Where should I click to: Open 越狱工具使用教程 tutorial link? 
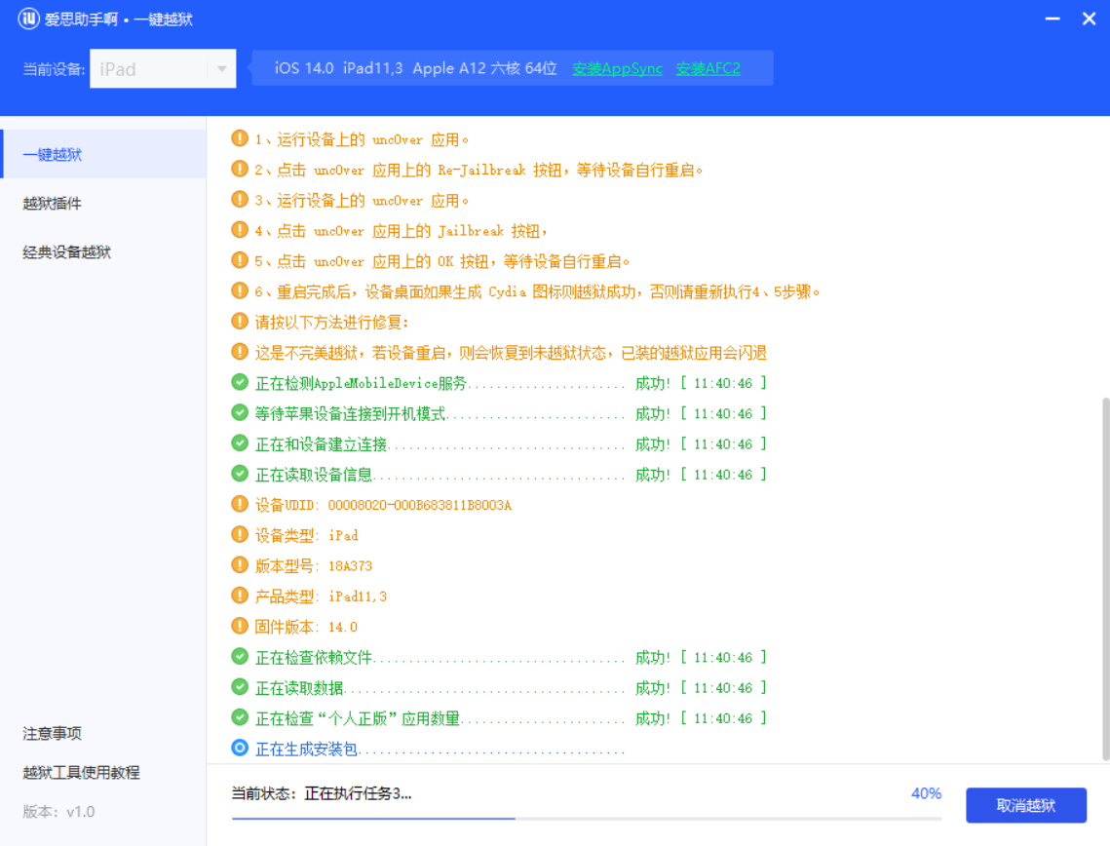[82, 773]
